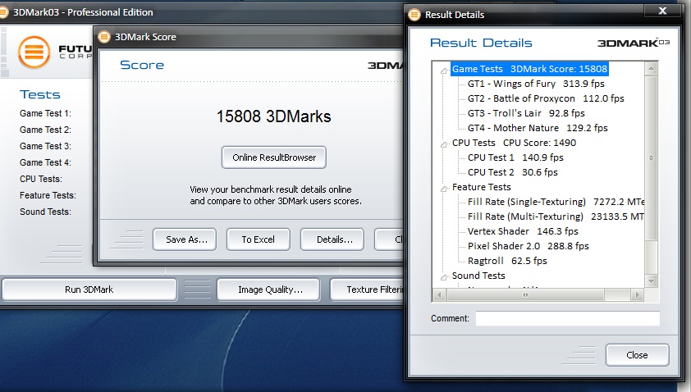This screenshot has width=691, height=392.
Task: Click the 3DMark03 main window title icon
Action: (3, 12)
